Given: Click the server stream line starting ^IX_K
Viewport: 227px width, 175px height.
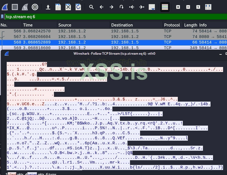Looking at the screenshot, I should point(107,128).
